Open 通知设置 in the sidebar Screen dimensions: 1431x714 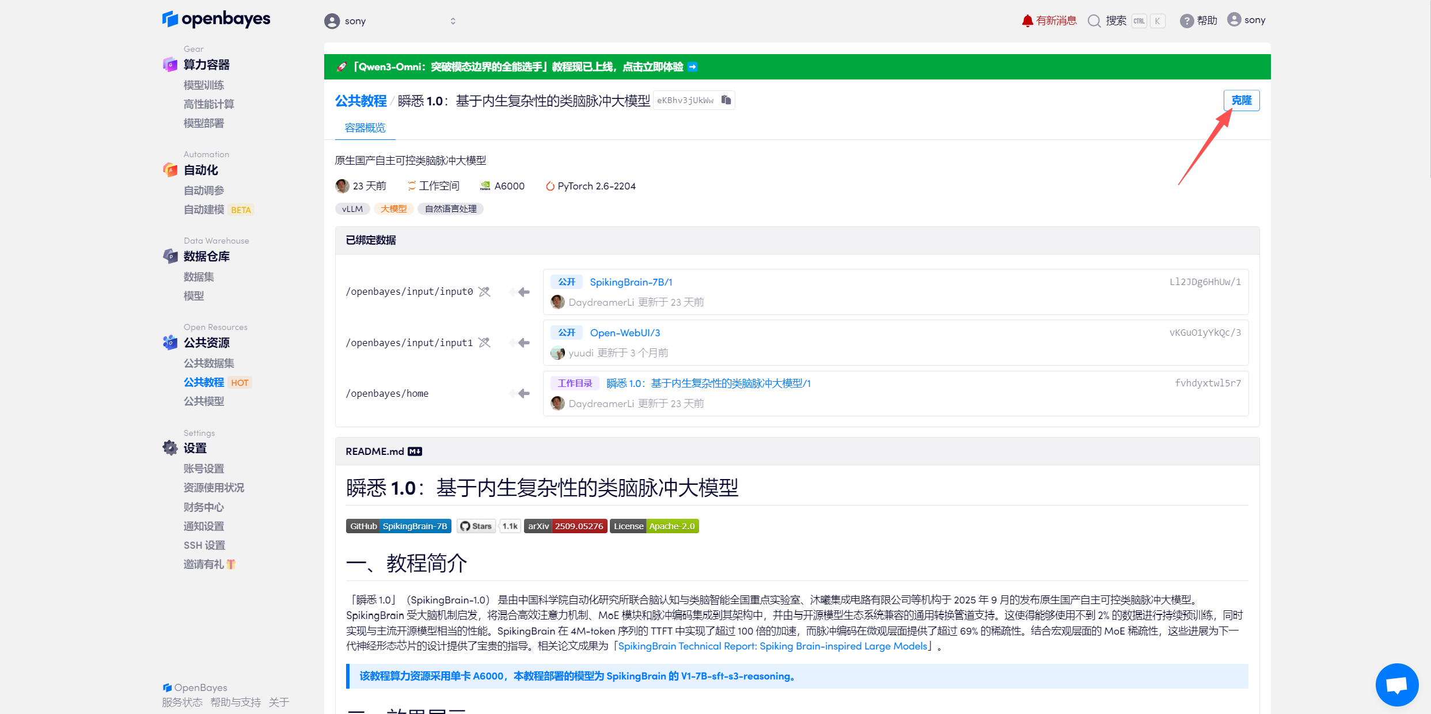pyautogui.click(x=204, y=526)
